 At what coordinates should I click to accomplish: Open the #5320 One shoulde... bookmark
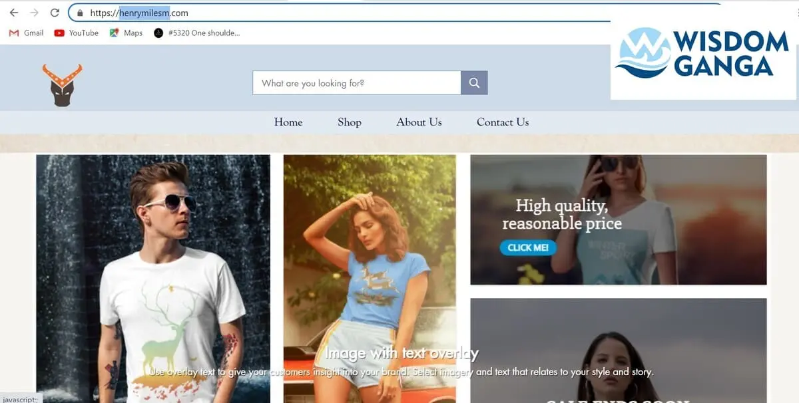click(196, 33)
